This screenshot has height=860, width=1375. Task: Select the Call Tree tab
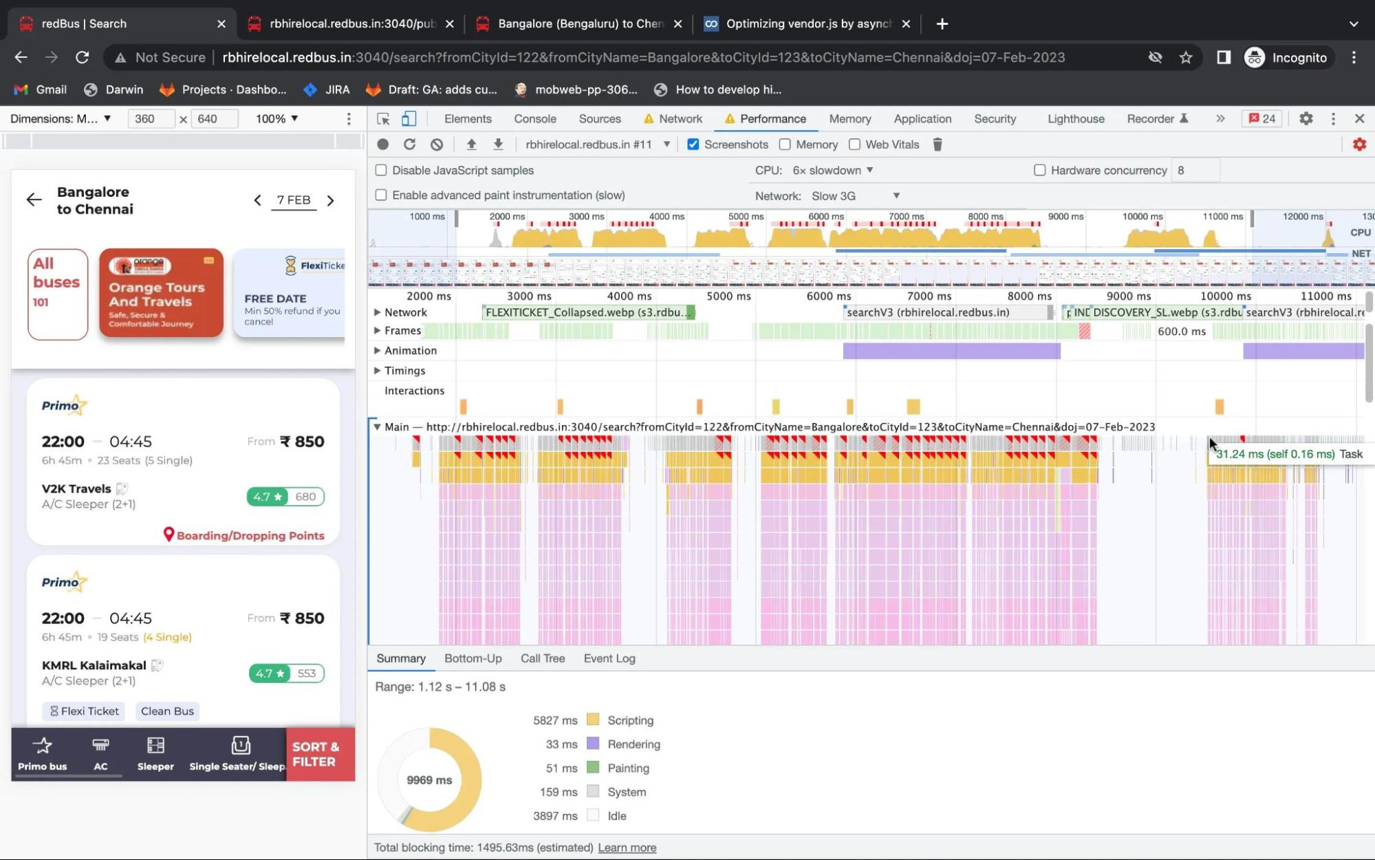click(543, 658)
